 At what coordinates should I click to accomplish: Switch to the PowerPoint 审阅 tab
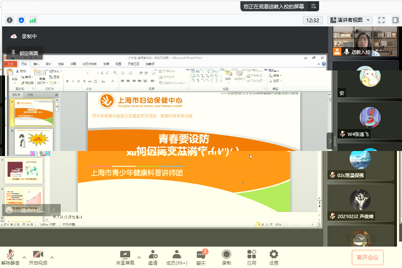[106, 64]
